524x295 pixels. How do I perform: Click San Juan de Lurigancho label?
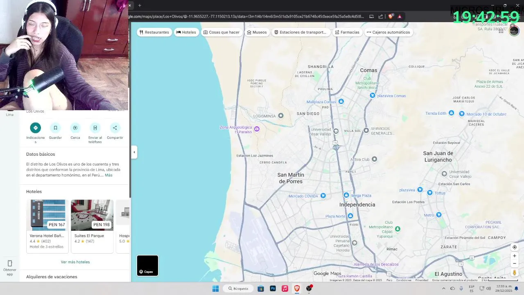click(x=438, y=157)
